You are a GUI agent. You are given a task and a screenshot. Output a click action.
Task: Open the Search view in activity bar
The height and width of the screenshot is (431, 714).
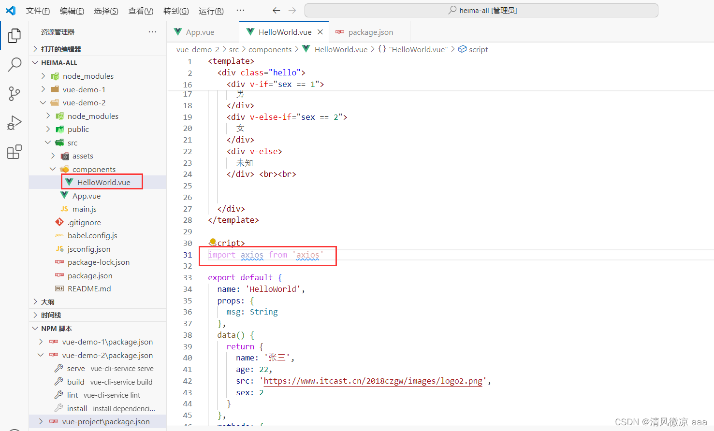click(x=15, y=64)
